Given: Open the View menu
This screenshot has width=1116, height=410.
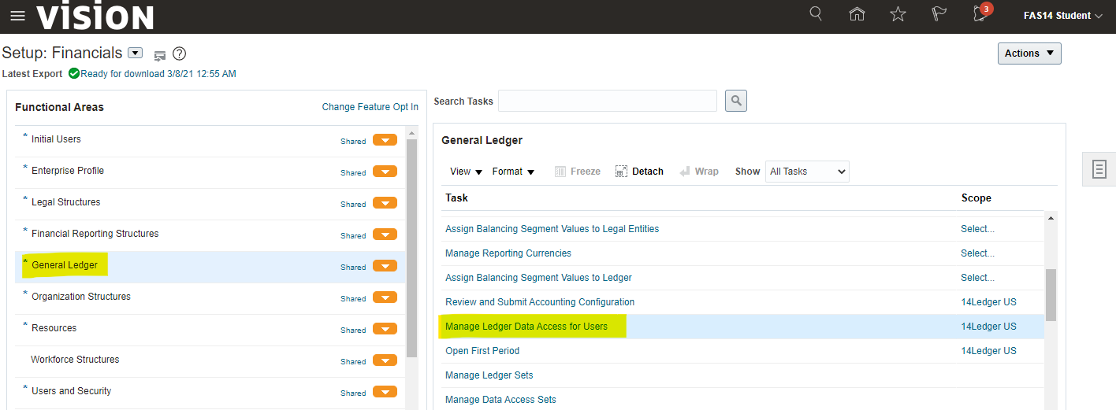Looking at the screenshot, I should coord(466,172).
